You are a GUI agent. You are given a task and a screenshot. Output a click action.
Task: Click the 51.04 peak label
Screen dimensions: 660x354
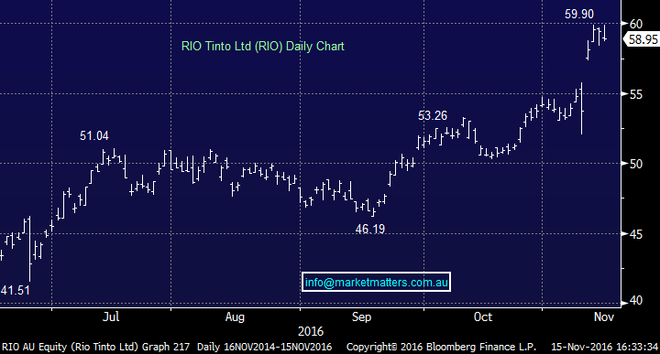tap(94, 135)
